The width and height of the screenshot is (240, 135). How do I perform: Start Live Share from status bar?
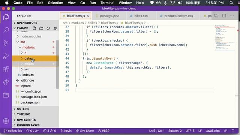85,131
